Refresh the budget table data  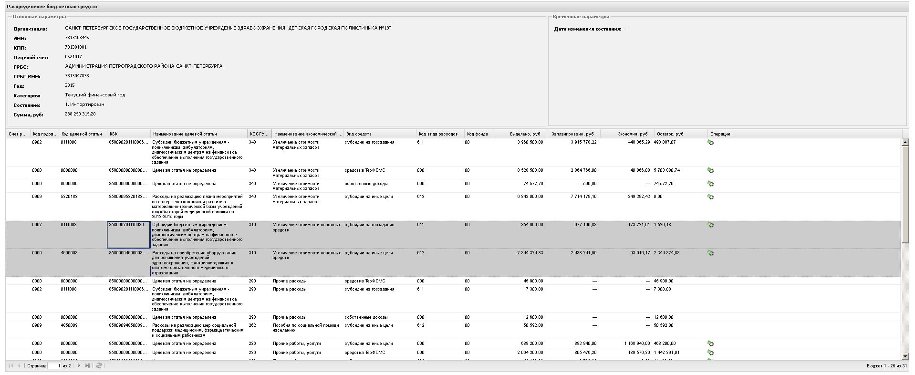pos(99,365)
